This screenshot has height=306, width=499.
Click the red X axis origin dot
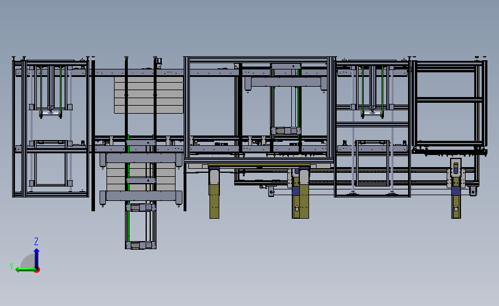(x=37, y=270)
